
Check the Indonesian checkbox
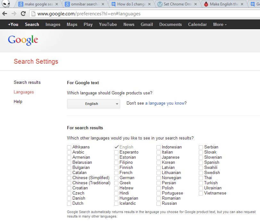(158, 147)
